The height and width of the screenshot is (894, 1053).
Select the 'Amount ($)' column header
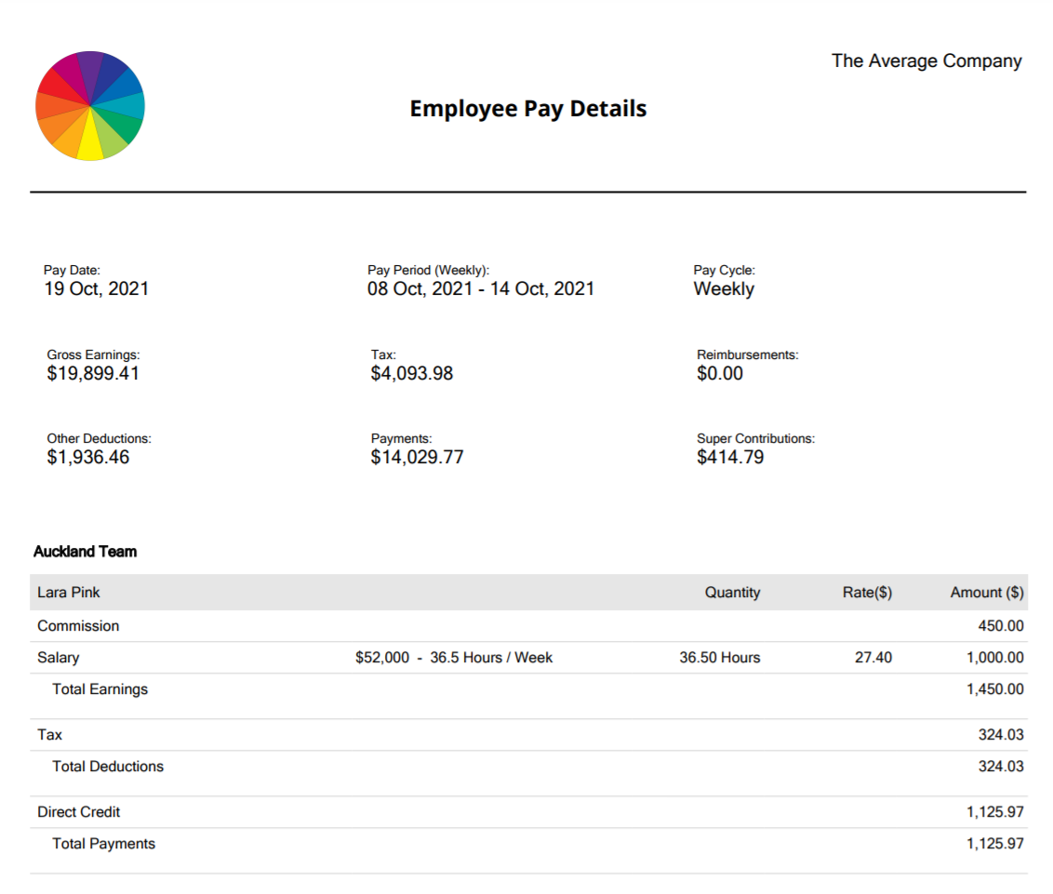(987, 593)
